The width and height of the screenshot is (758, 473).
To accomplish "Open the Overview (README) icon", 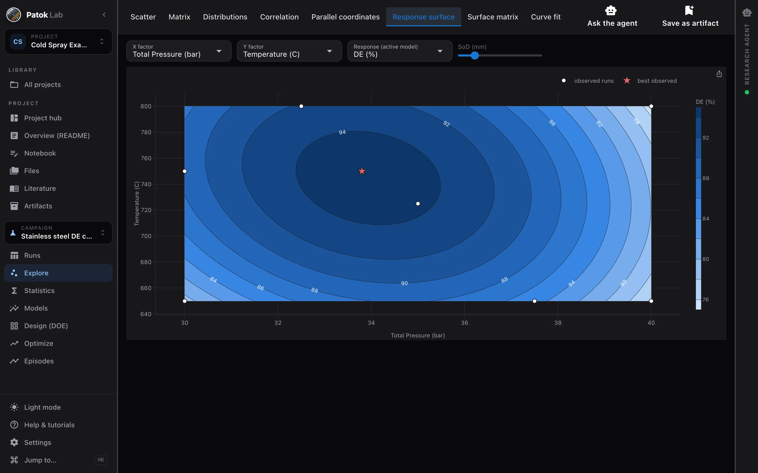I will 14,135.
